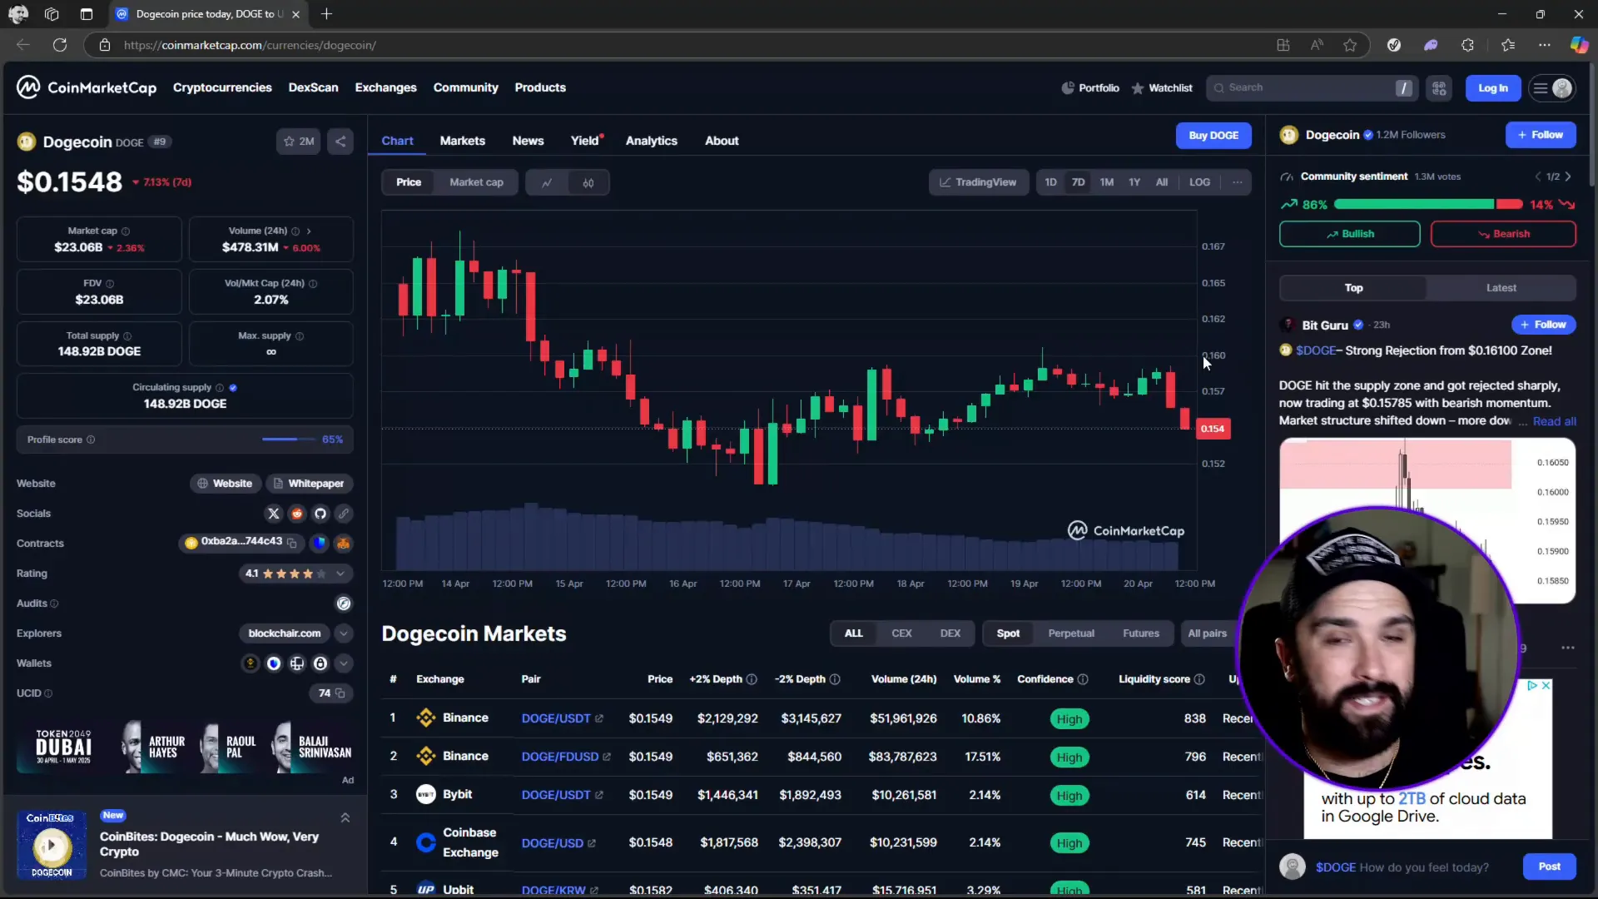This screenshot has width=1598, height=899.
Task: Open the CoinMarketCap home logo
Action: (87, 87)
